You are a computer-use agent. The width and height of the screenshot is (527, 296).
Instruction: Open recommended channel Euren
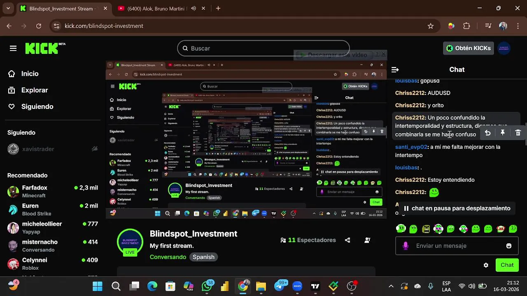pos(53,209)
